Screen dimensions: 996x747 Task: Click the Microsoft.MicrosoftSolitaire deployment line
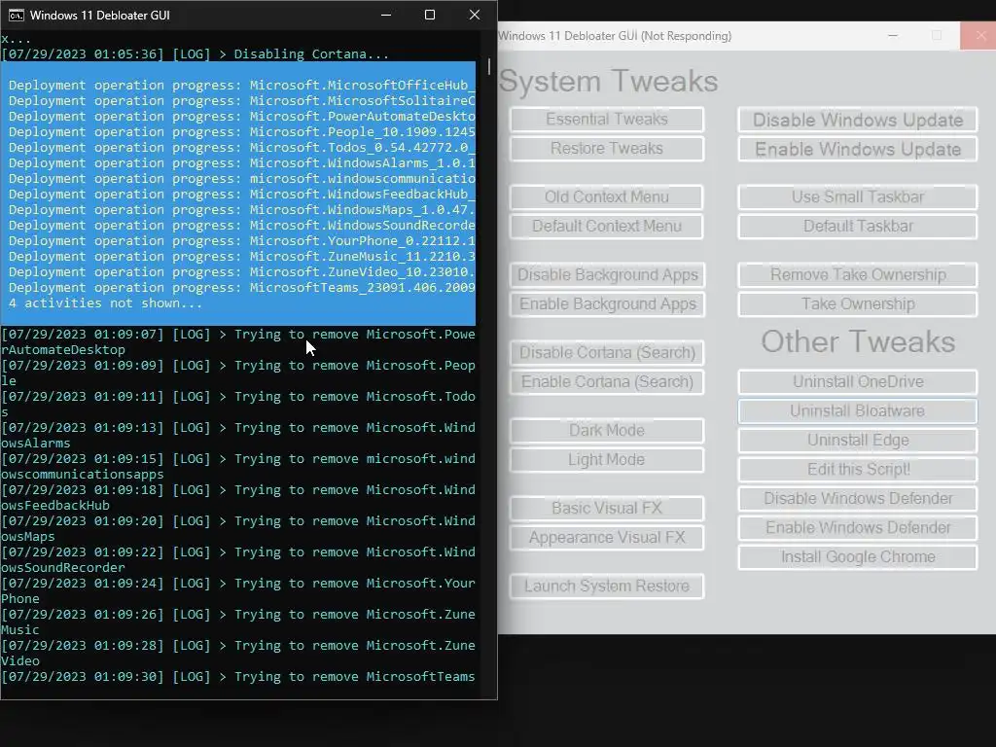(x=241, y=101)
